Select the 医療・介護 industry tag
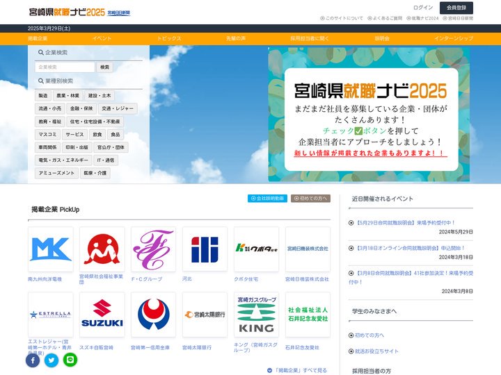501x375 pixels. 95,173
